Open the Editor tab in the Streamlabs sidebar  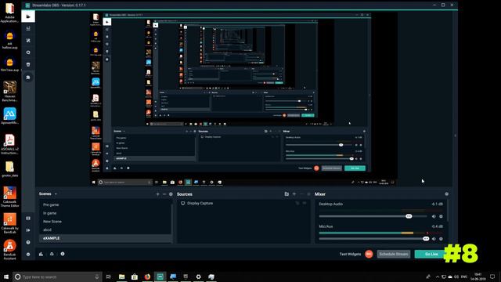coord(28,16)
